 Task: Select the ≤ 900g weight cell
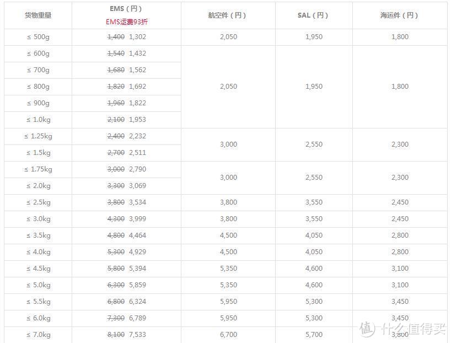[38, 103]
